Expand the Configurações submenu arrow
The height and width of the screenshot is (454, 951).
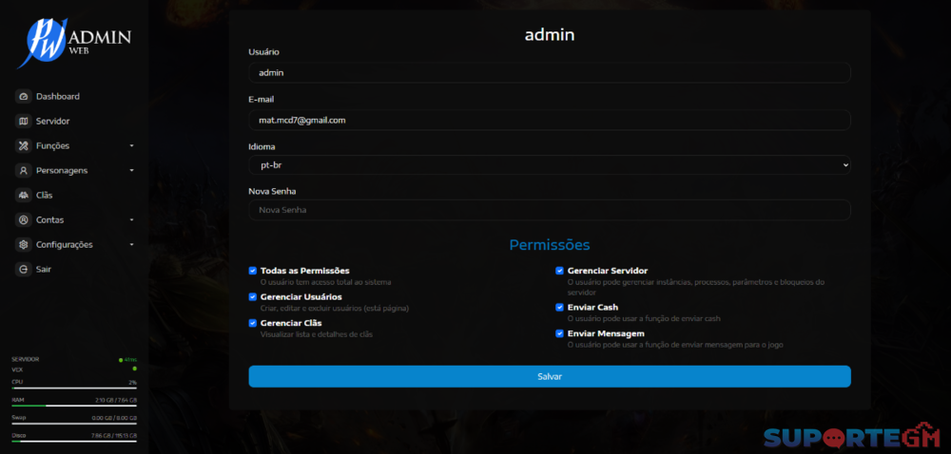tap(132, 245)
